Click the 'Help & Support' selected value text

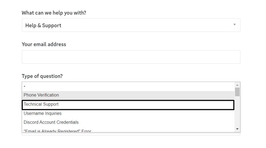click(43, 26)
